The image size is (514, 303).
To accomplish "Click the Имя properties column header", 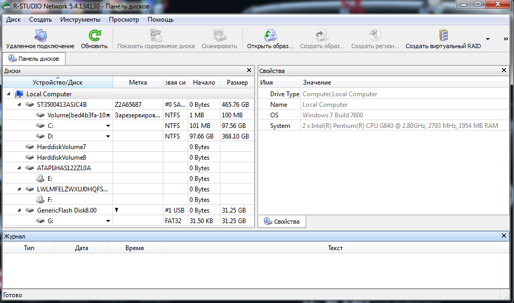I will [x=279, y=82].
